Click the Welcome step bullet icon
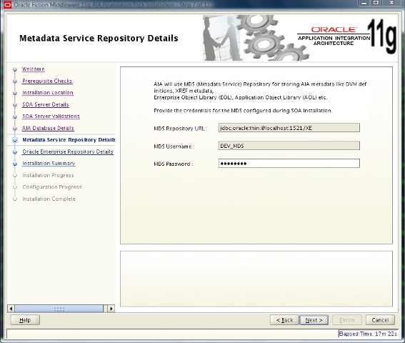The height and width of the screenshot is (343, 405). coord(15,69)
